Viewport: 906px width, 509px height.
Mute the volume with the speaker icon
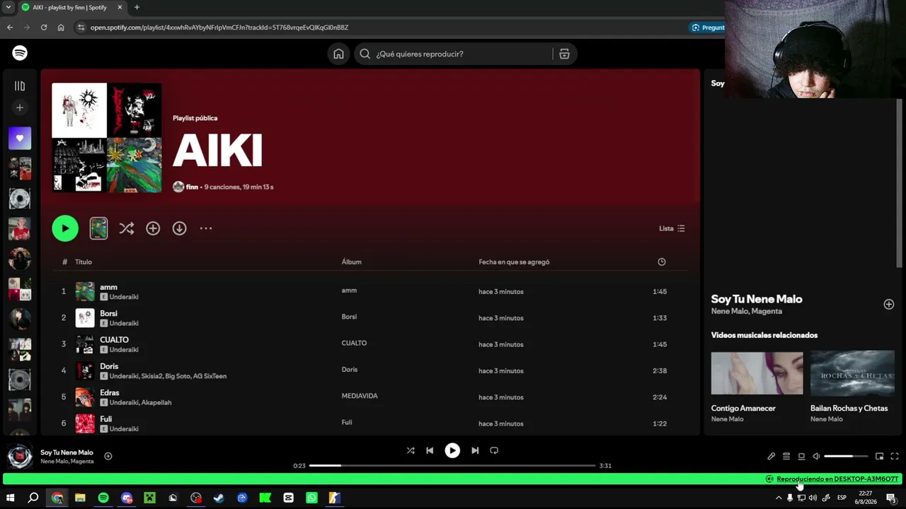(x=816, y=456)
